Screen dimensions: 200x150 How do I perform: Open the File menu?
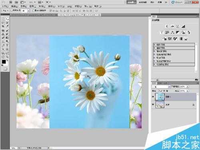[x=5, y=6]
